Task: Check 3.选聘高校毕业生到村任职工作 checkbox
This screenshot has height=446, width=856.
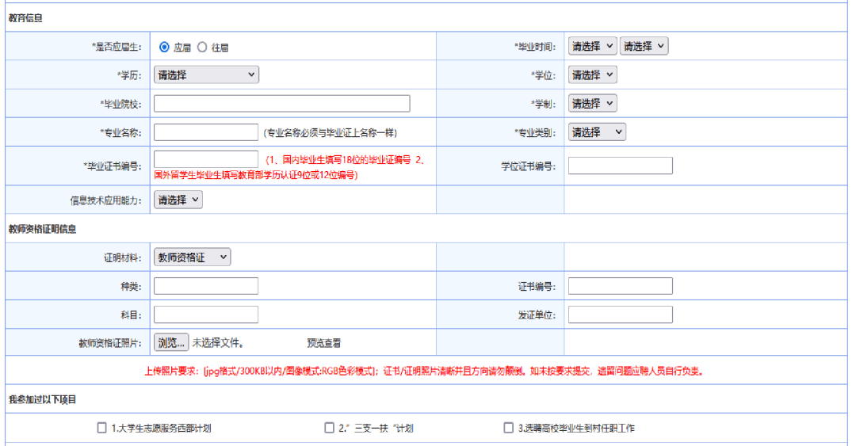Action: [508, 428]
